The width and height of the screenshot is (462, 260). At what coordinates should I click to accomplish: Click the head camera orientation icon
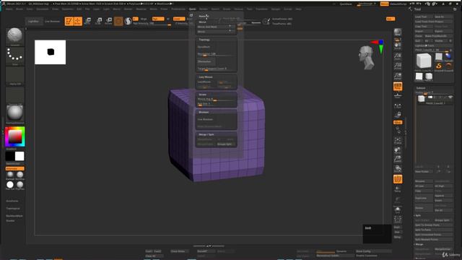click(x=366, y=58)
